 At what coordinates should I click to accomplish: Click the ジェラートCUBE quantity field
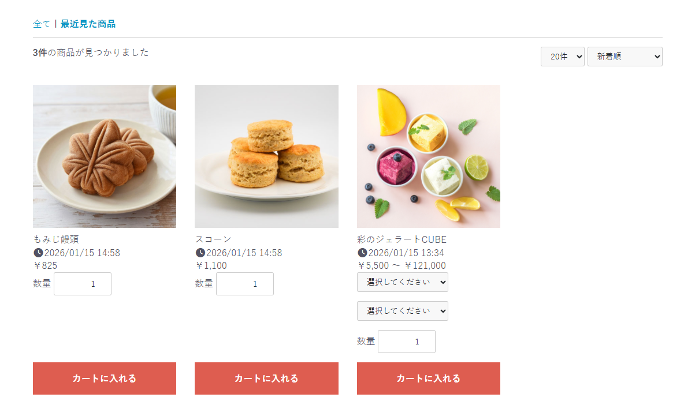(406, 342)
